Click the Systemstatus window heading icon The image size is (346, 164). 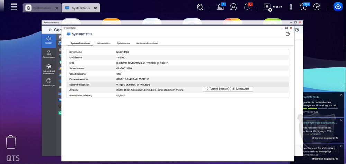point(69,34)
